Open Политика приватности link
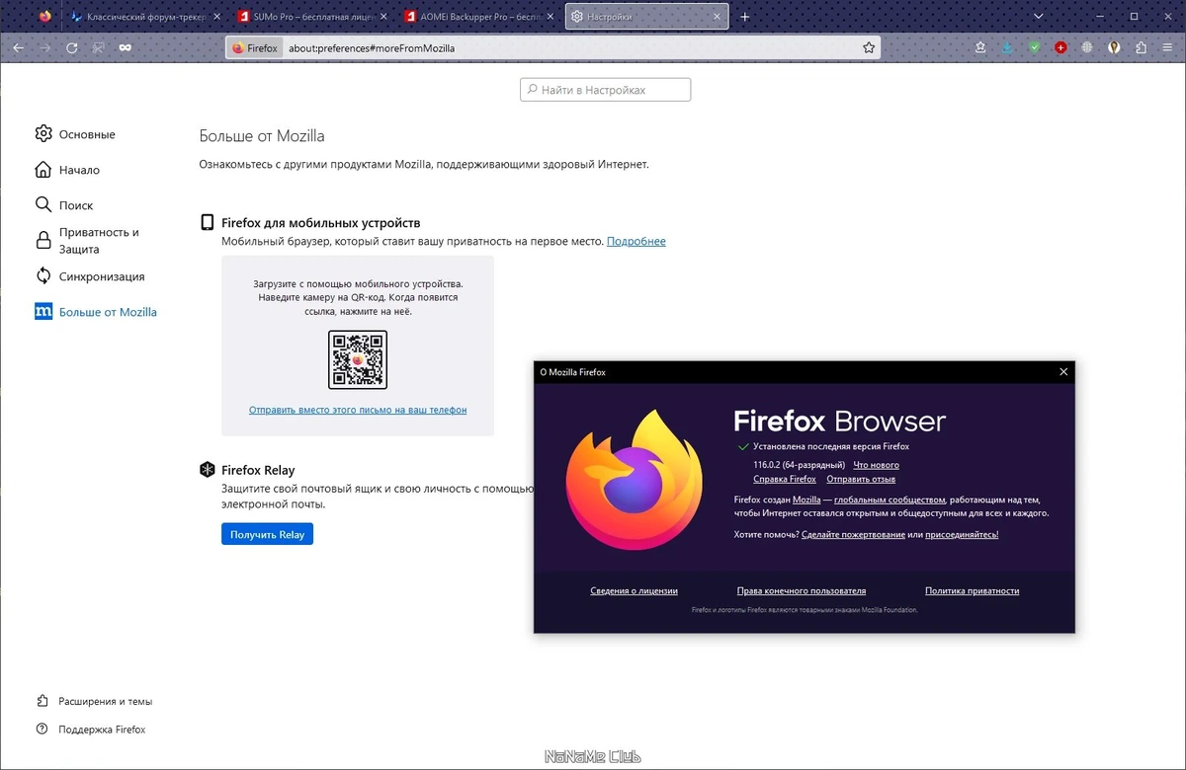1186x770 pixels. [972, 590]
